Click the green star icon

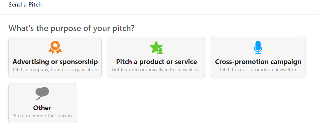(x=156, y=48)
